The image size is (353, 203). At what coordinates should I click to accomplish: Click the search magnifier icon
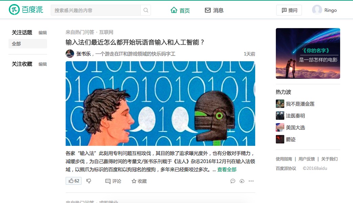click(x=146, y=10)
